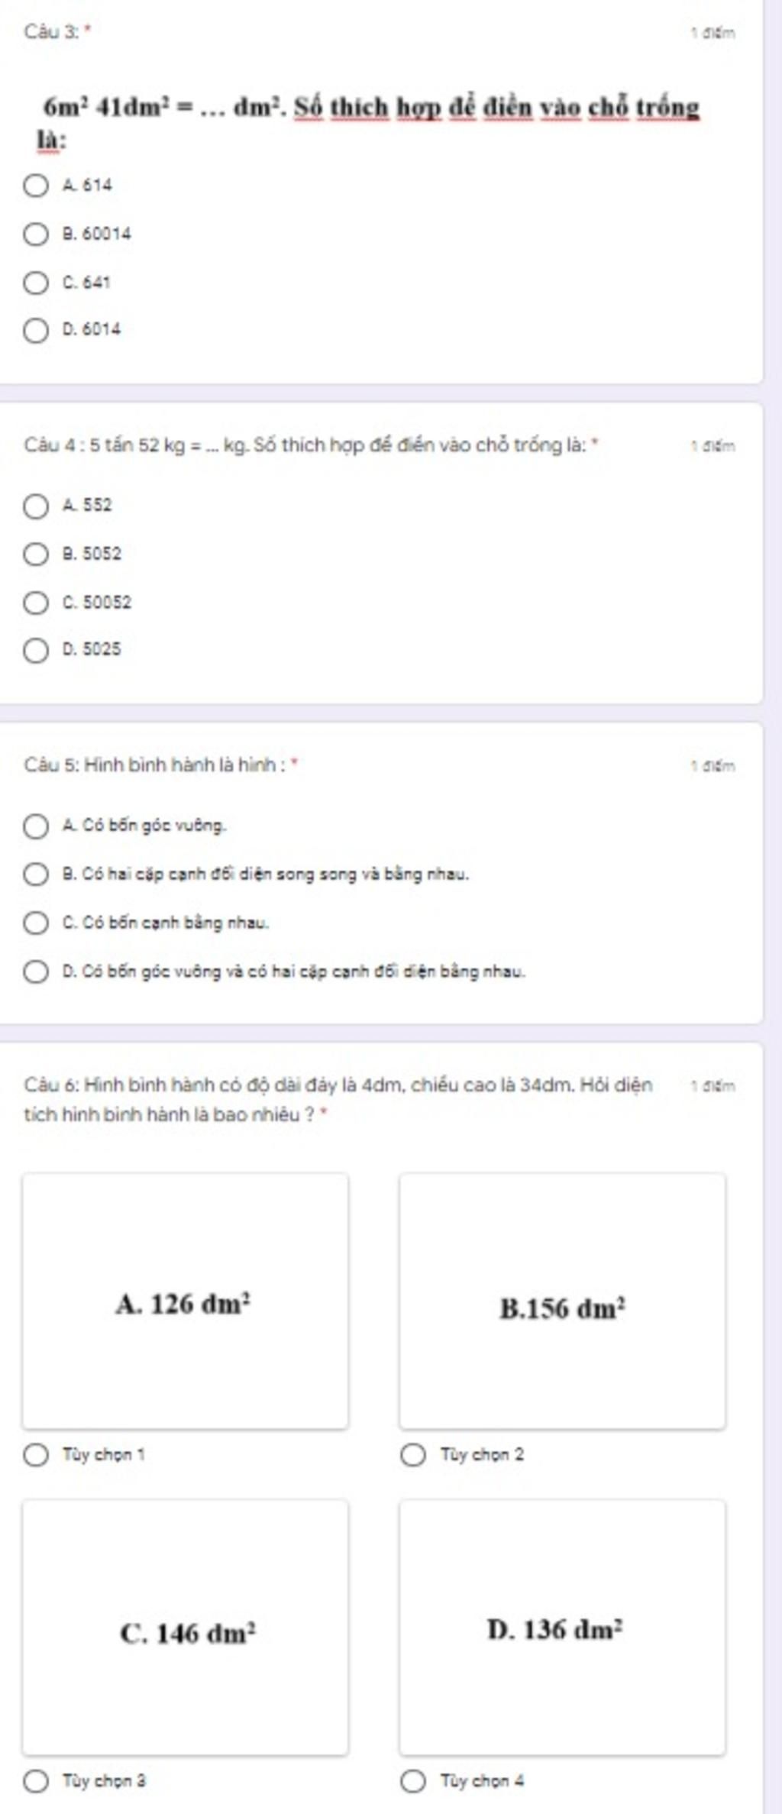Pick C. Có bốn cạnh bằng nhau
The image size is (782, 1814).
click(35, 923)
